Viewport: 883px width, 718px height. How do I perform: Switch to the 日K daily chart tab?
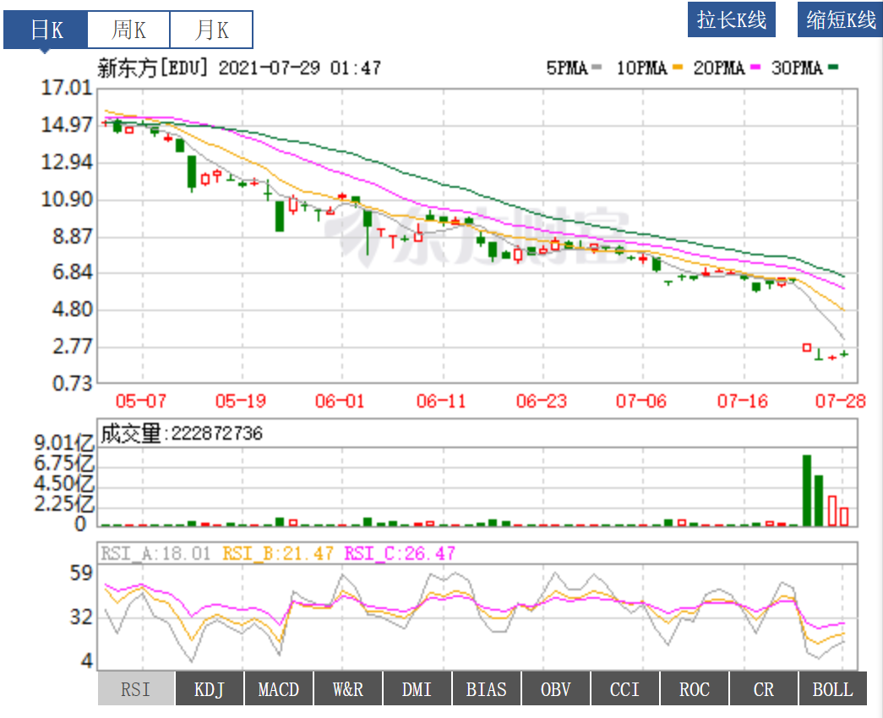pyautogui.click(x=46, y=30)
